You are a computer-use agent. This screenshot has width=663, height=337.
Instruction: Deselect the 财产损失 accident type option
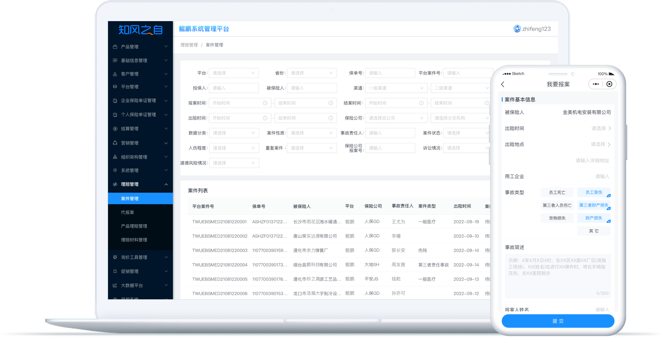click(594, 218)
